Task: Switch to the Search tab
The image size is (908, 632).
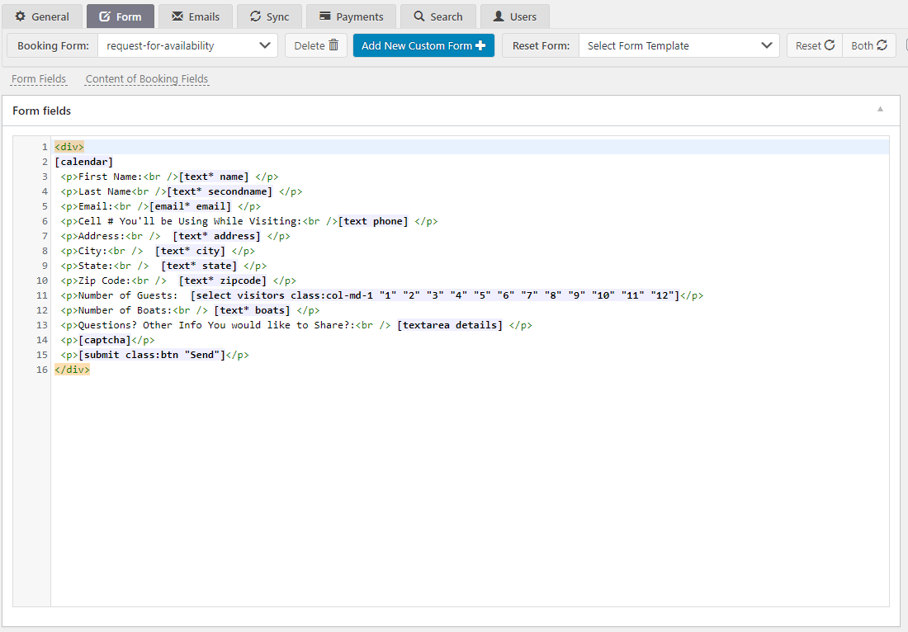Action: point(437,17)
